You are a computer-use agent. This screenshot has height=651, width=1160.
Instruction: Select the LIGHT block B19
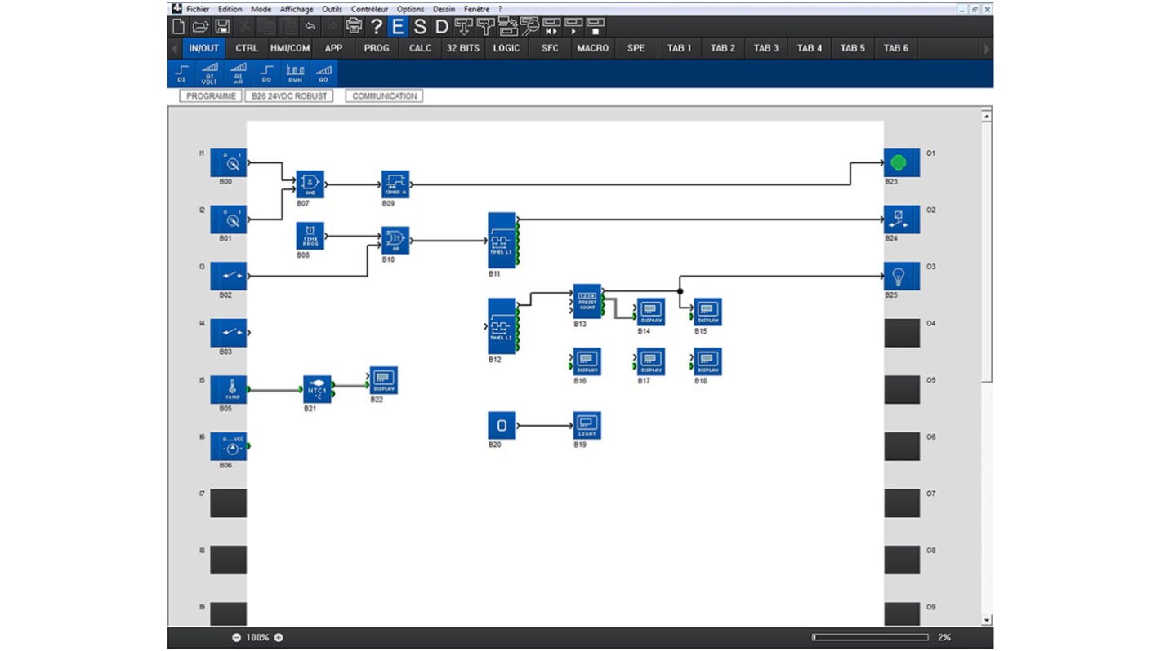[x=587, y=425]
